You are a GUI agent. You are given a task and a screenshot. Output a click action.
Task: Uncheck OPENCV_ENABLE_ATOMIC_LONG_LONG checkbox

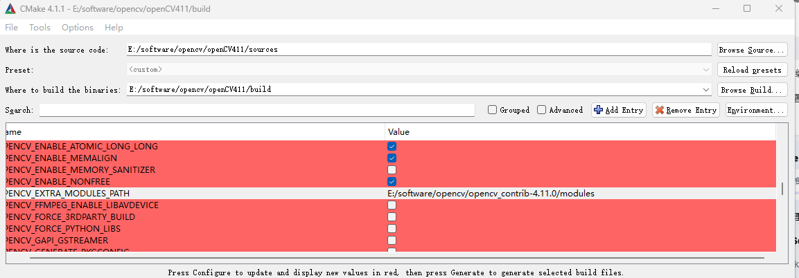(x=392, y=147)
